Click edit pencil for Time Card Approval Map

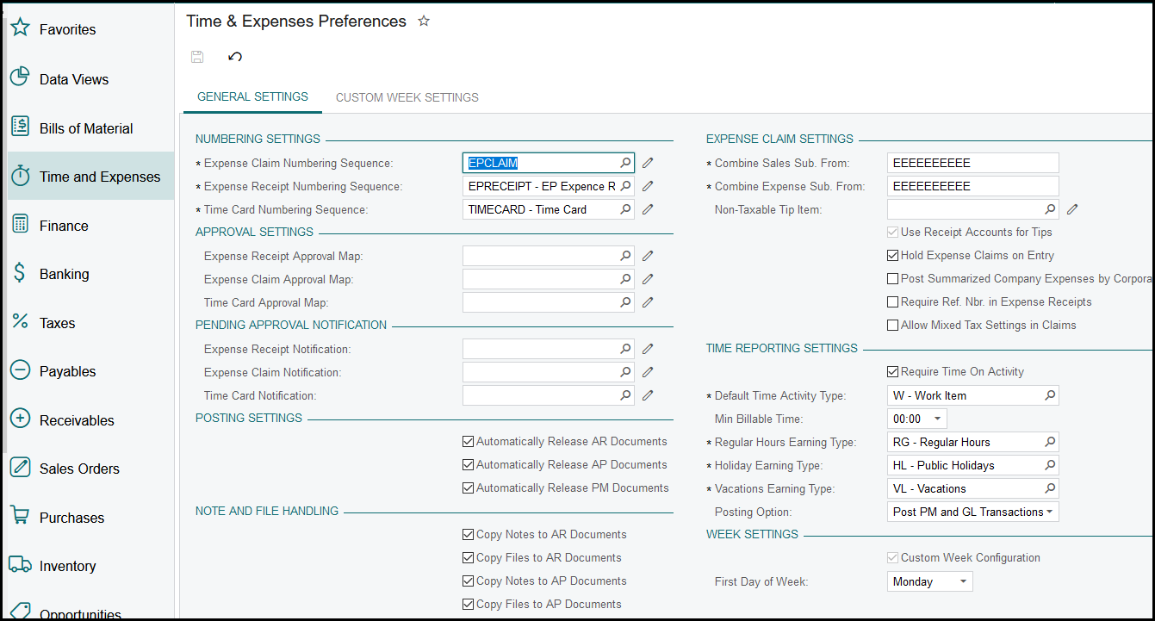[x=648, y=302]
